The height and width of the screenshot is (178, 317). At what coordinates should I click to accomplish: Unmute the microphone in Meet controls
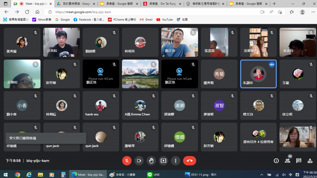coord(127,161)
